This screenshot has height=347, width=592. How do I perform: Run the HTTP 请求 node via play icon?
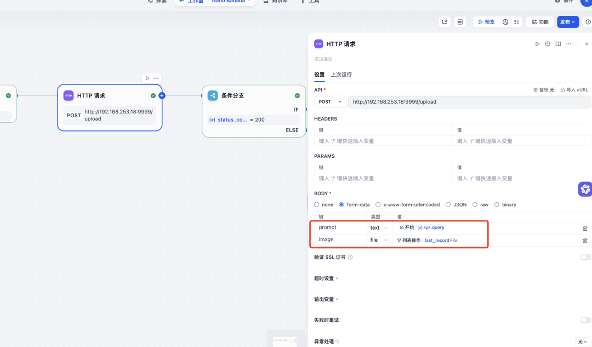pyautogui.click(x=537, y=43)
